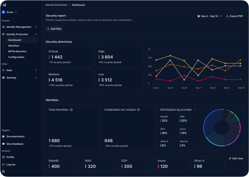Click the Log out arrow icon
Viewport: 249px width, 177px height.
coord(3,164)
